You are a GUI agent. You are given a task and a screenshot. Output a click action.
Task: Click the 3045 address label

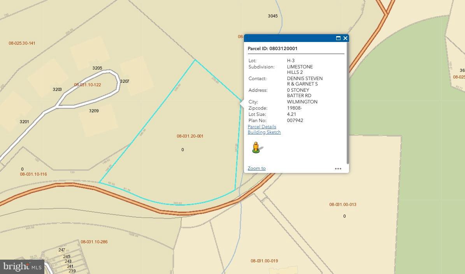click(x=273, y=16)
